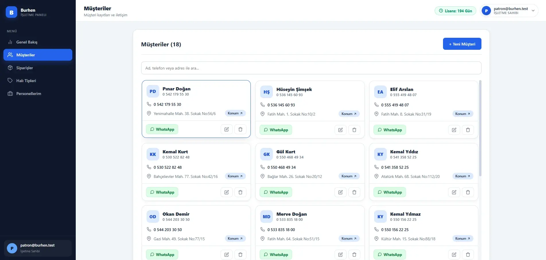Delete Hüseyin Şimşek's customer card

pos(354,130)
